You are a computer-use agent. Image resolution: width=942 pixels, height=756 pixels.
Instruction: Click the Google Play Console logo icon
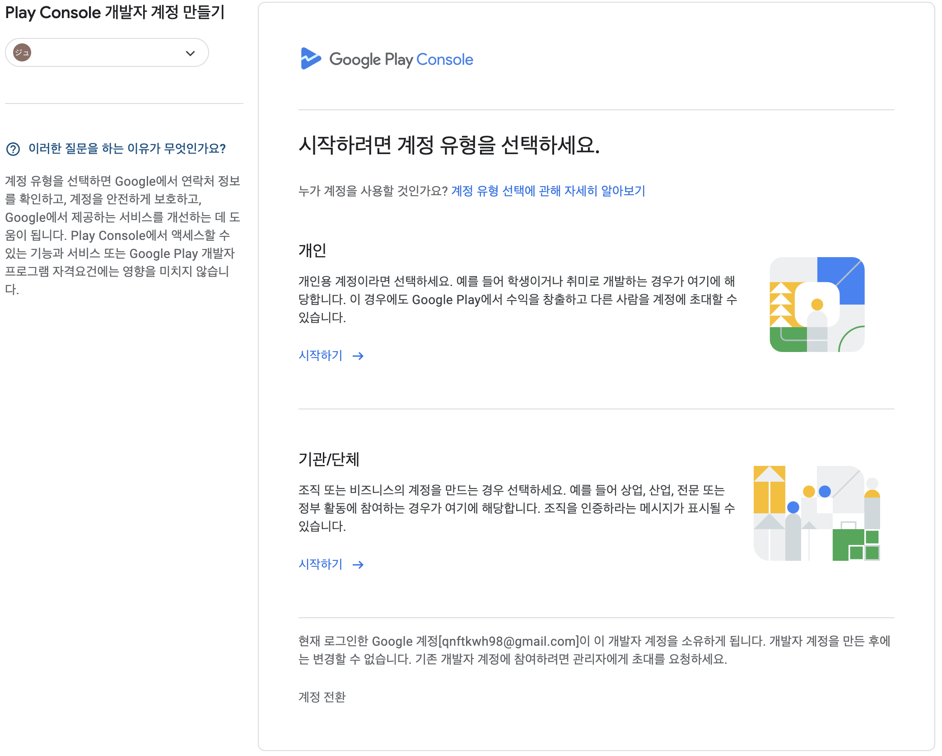[x=311, y=59]
